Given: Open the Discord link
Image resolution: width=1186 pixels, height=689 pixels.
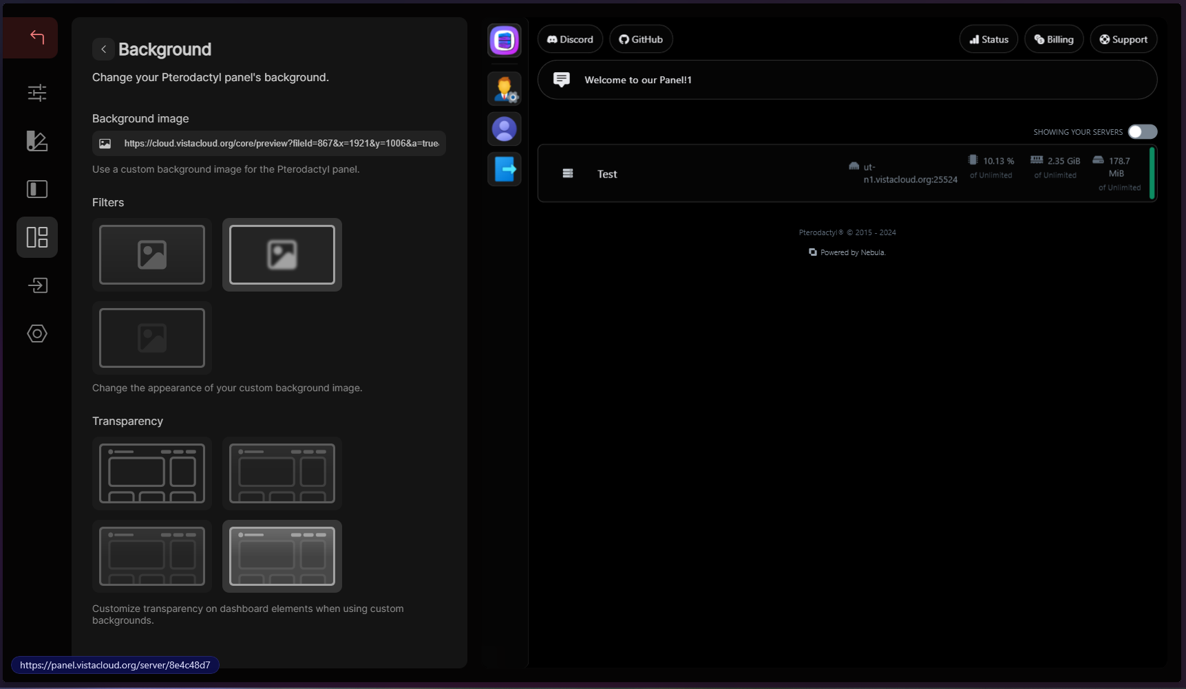Looking at the screenshot, I should pos(570,39).
